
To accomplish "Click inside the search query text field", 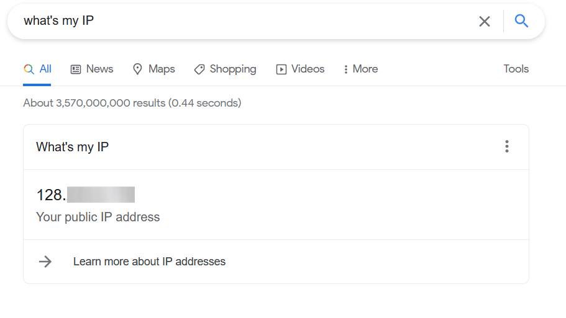I will [x=245, y=21].
